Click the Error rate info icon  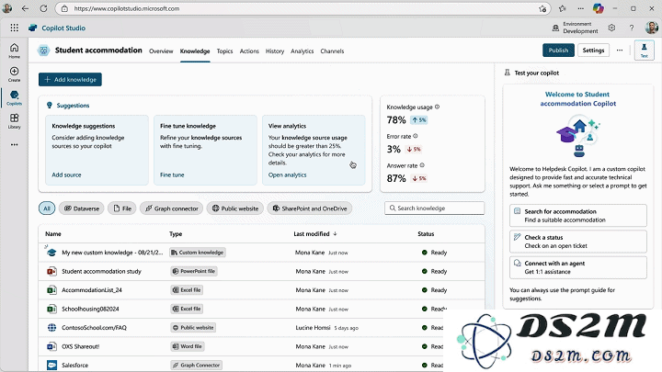coord(416,136)
